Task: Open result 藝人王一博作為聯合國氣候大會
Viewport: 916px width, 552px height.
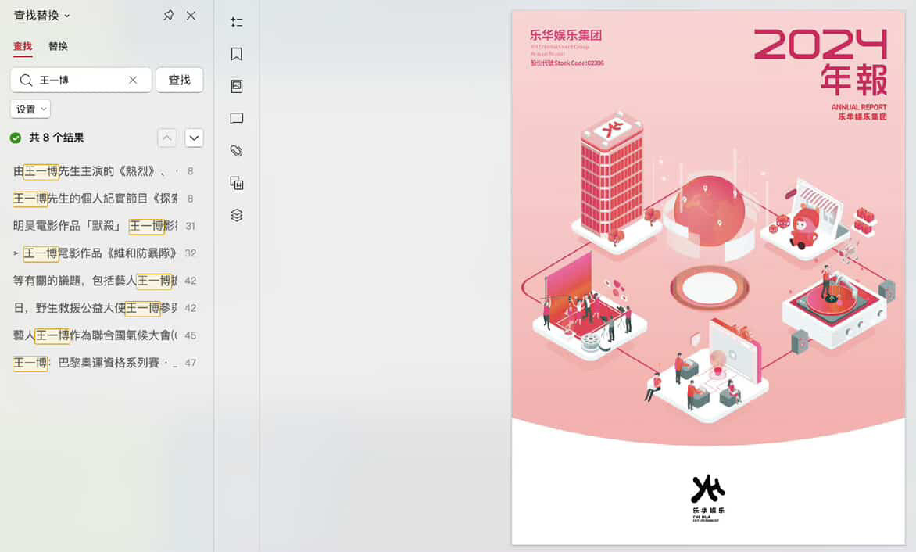Action: pyautogui.click(x=104, y=335)
